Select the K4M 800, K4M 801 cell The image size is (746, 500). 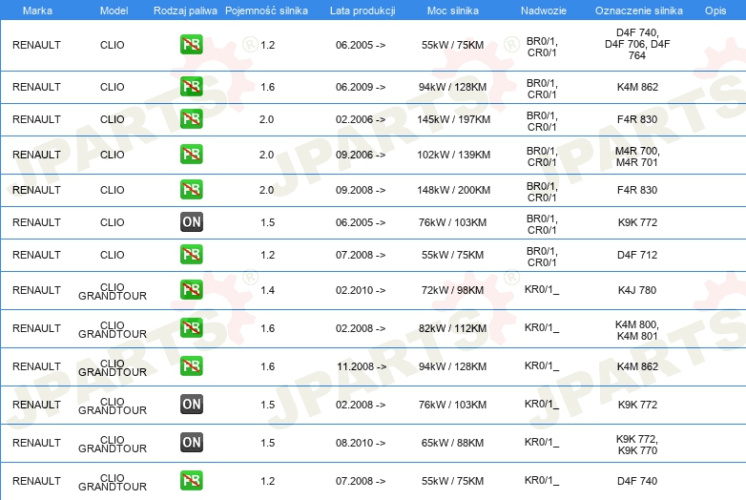[x=637, y=330]
